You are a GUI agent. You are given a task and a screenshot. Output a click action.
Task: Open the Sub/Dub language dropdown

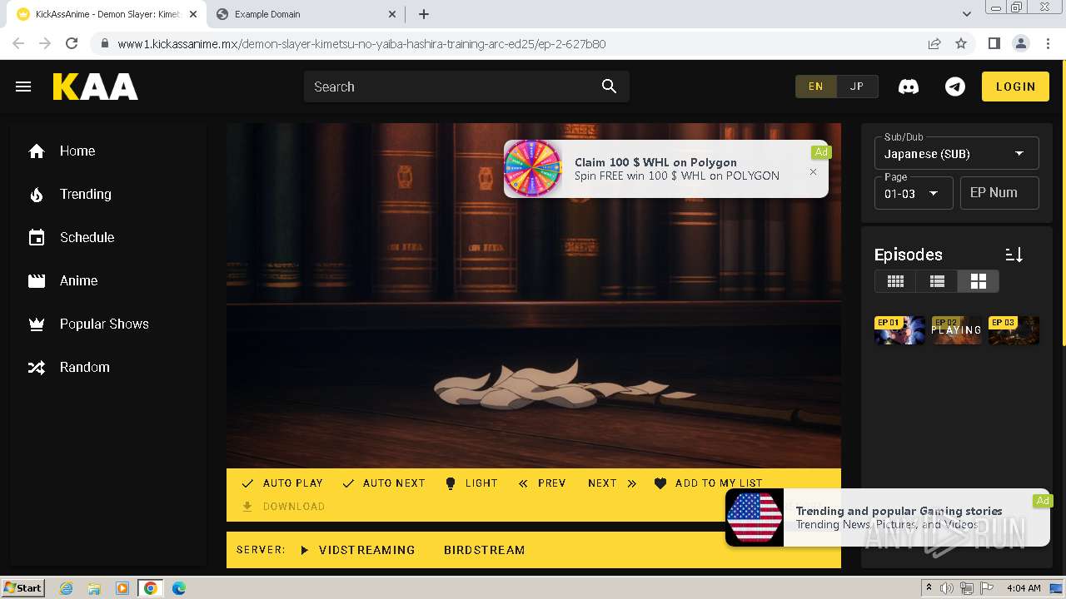(x=956, y=153)
